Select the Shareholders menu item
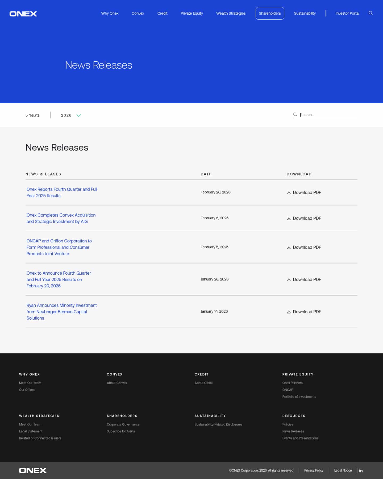The width and height of the screenshot is (383, 479). click(270, 13)
